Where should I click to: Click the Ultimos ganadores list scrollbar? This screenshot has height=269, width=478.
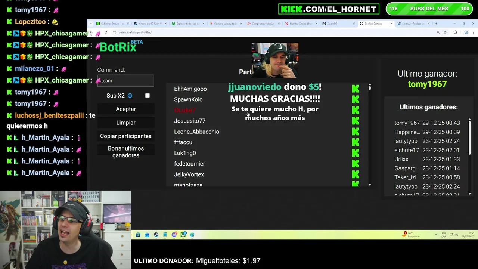click(x=470, y=138)
